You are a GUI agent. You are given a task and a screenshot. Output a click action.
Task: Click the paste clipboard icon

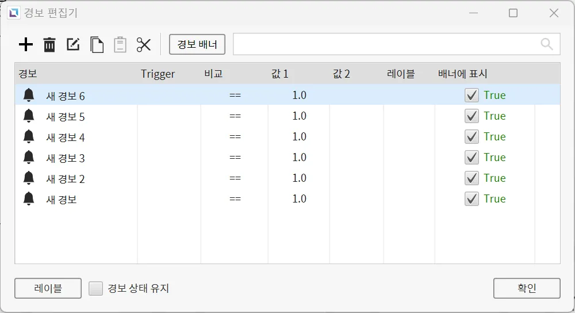coord(120,45)
